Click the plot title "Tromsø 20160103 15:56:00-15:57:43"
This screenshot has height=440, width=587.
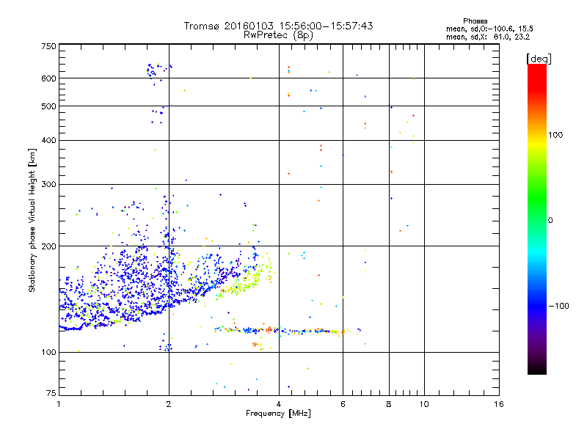278,26
